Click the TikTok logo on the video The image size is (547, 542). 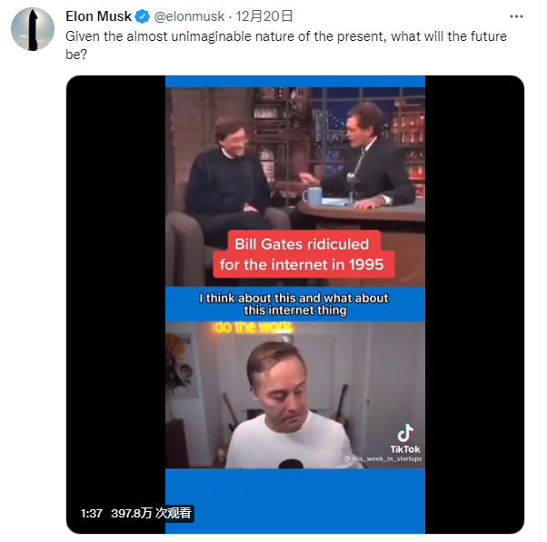[x=405, y=434]
